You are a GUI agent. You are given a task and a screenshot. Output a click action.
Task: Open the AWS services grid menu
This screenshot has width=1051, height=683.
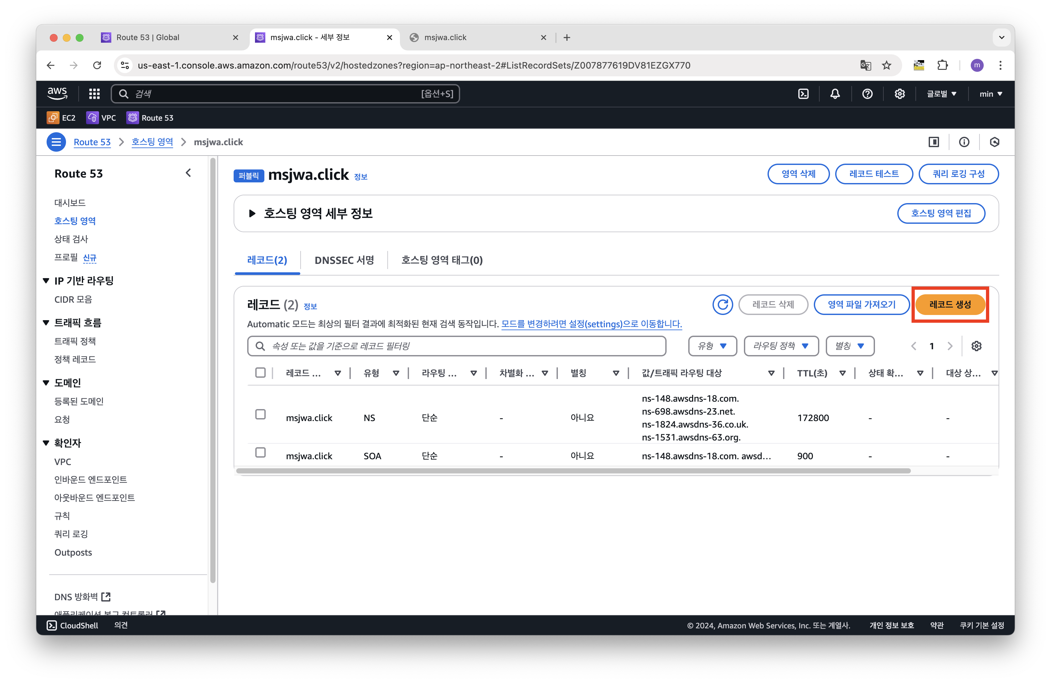click(94, 93)
